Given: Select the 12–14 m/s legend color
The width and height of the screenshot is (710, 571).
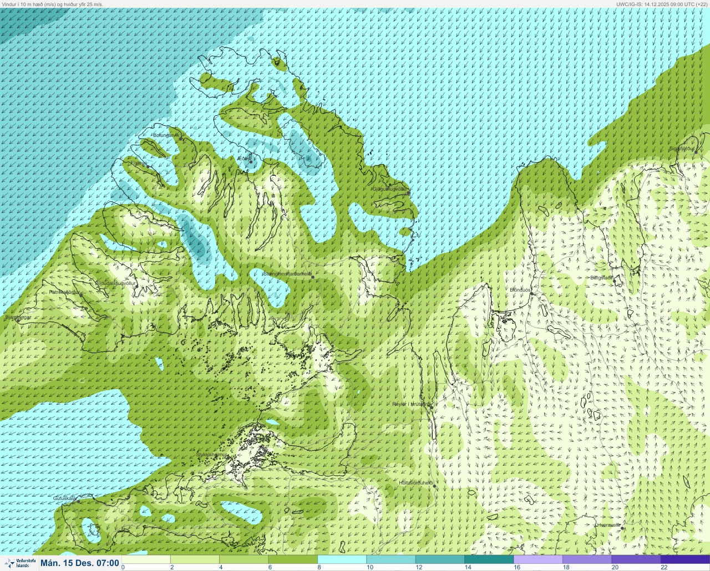Looking at the screenshot, I should (x=440, y=559).
